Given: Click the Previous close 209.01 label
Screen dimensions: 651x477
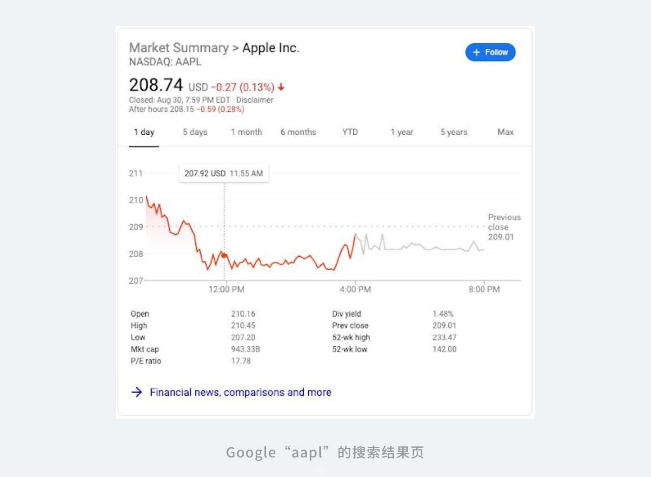Looking at the screenshot, I should 504,227.
